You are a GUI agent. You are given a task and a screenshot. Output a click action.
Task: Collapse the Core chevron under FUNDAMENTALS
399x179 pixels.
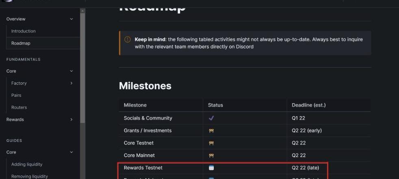[x=72, y=71]
